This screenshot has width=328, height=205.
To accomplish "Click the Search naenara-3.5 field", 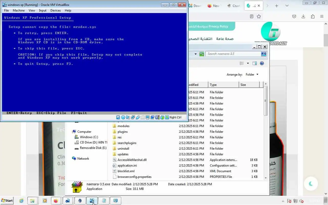I will tap(234, 54).
